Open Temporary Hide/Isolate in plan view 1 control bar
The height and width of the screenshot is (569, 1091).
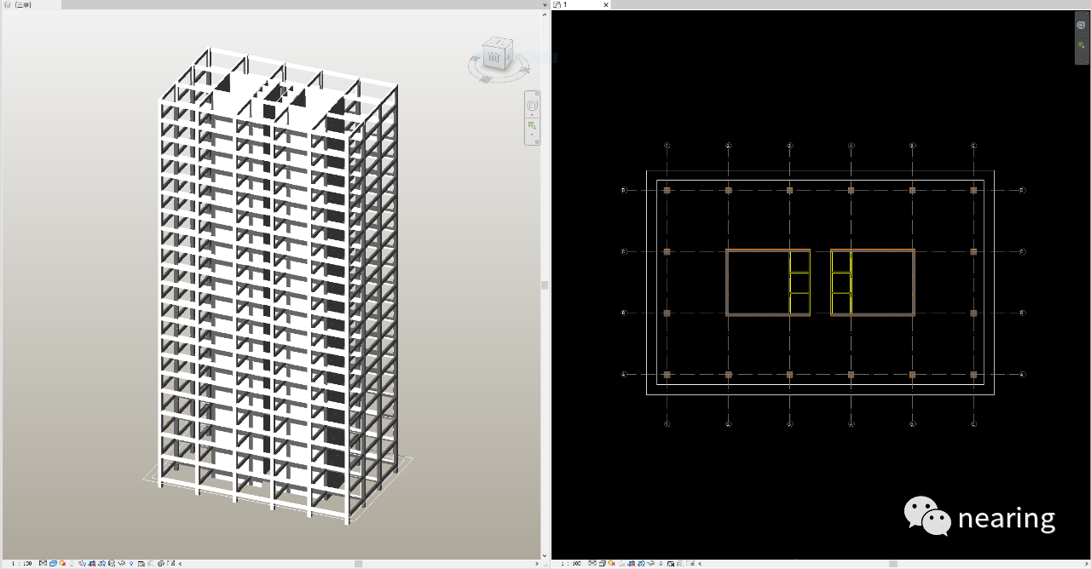pyautogui.click(x=650, y=563)
